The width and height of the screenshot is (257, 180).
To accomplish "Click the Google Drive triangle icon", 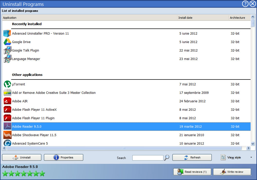I will (7, 42).
